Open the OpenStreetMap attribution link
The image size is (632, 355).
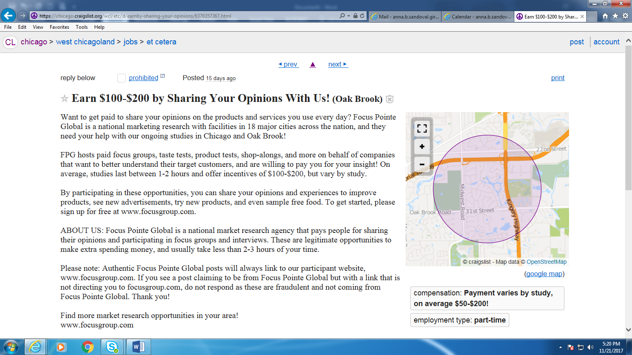(546, 262)
